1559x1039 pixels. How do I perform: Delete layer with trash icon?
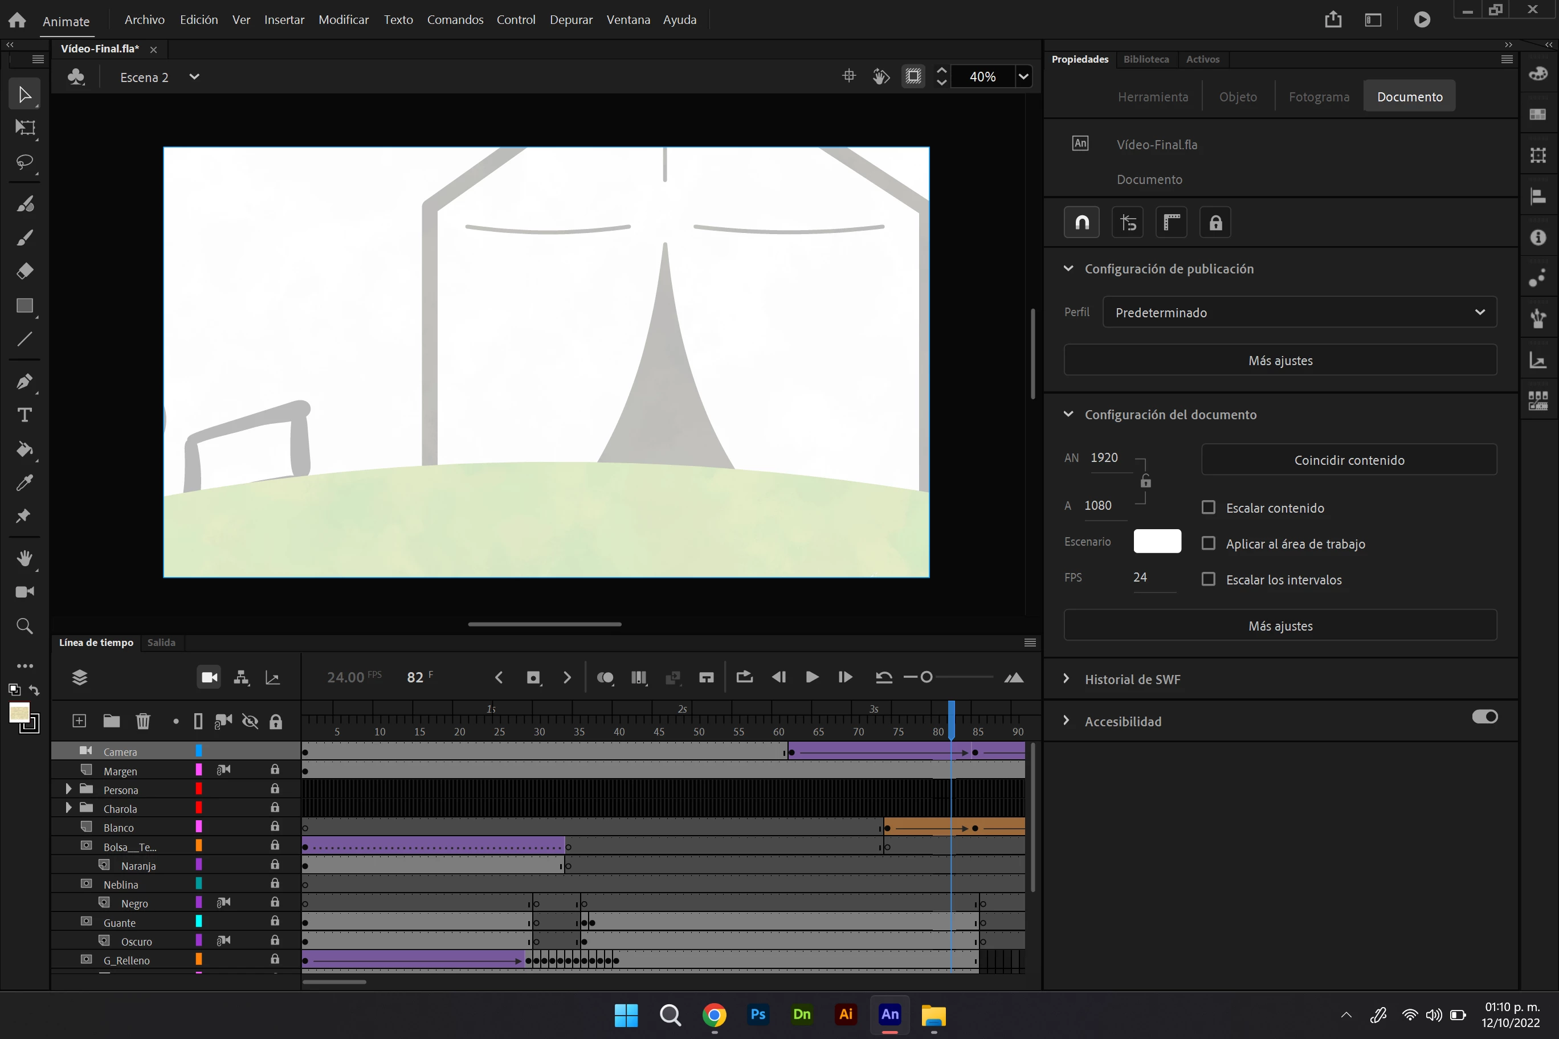click(143, 721)
